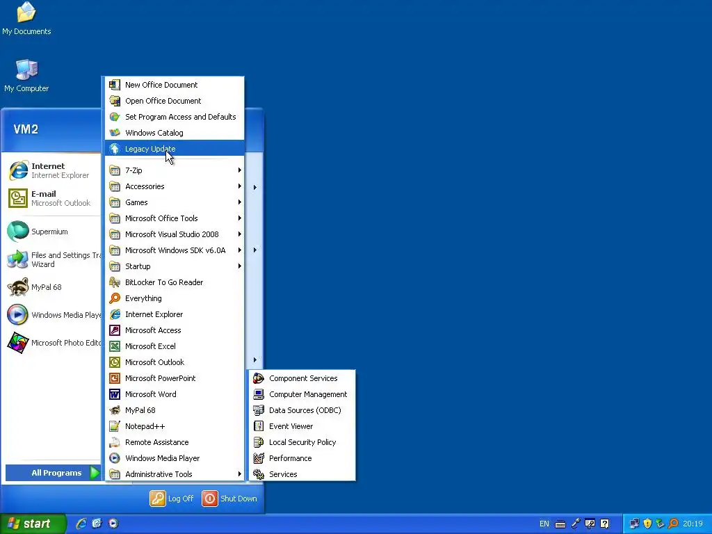
Task: Expand Microsoft Office Tools submenu
Action: coord(175,218)
